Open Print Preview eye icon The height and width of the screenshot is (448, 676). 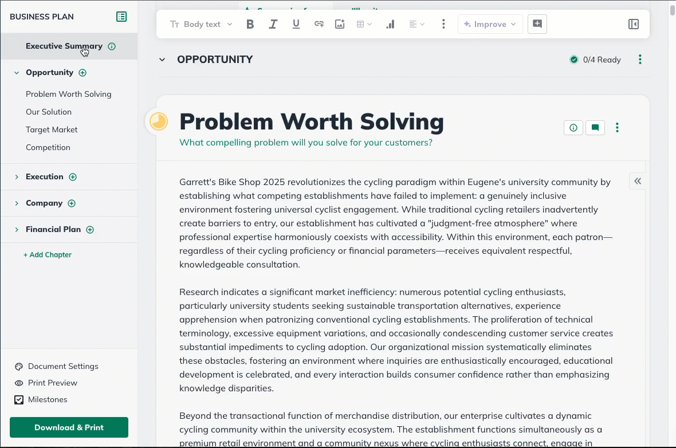point(19,383)
